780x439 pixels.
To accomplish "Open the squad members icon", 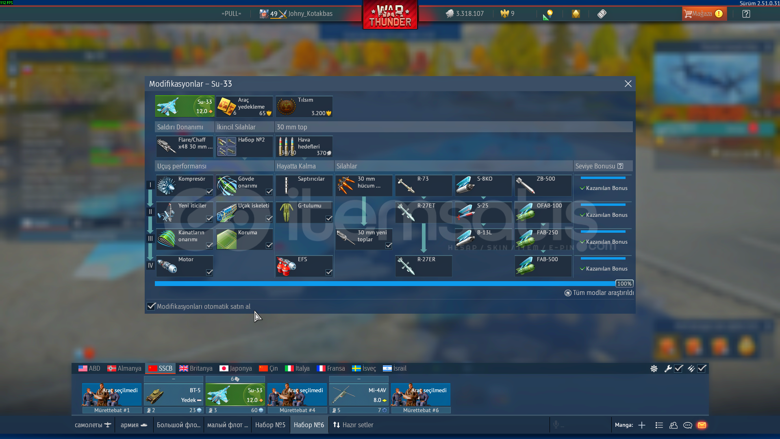I will (674, 425).
